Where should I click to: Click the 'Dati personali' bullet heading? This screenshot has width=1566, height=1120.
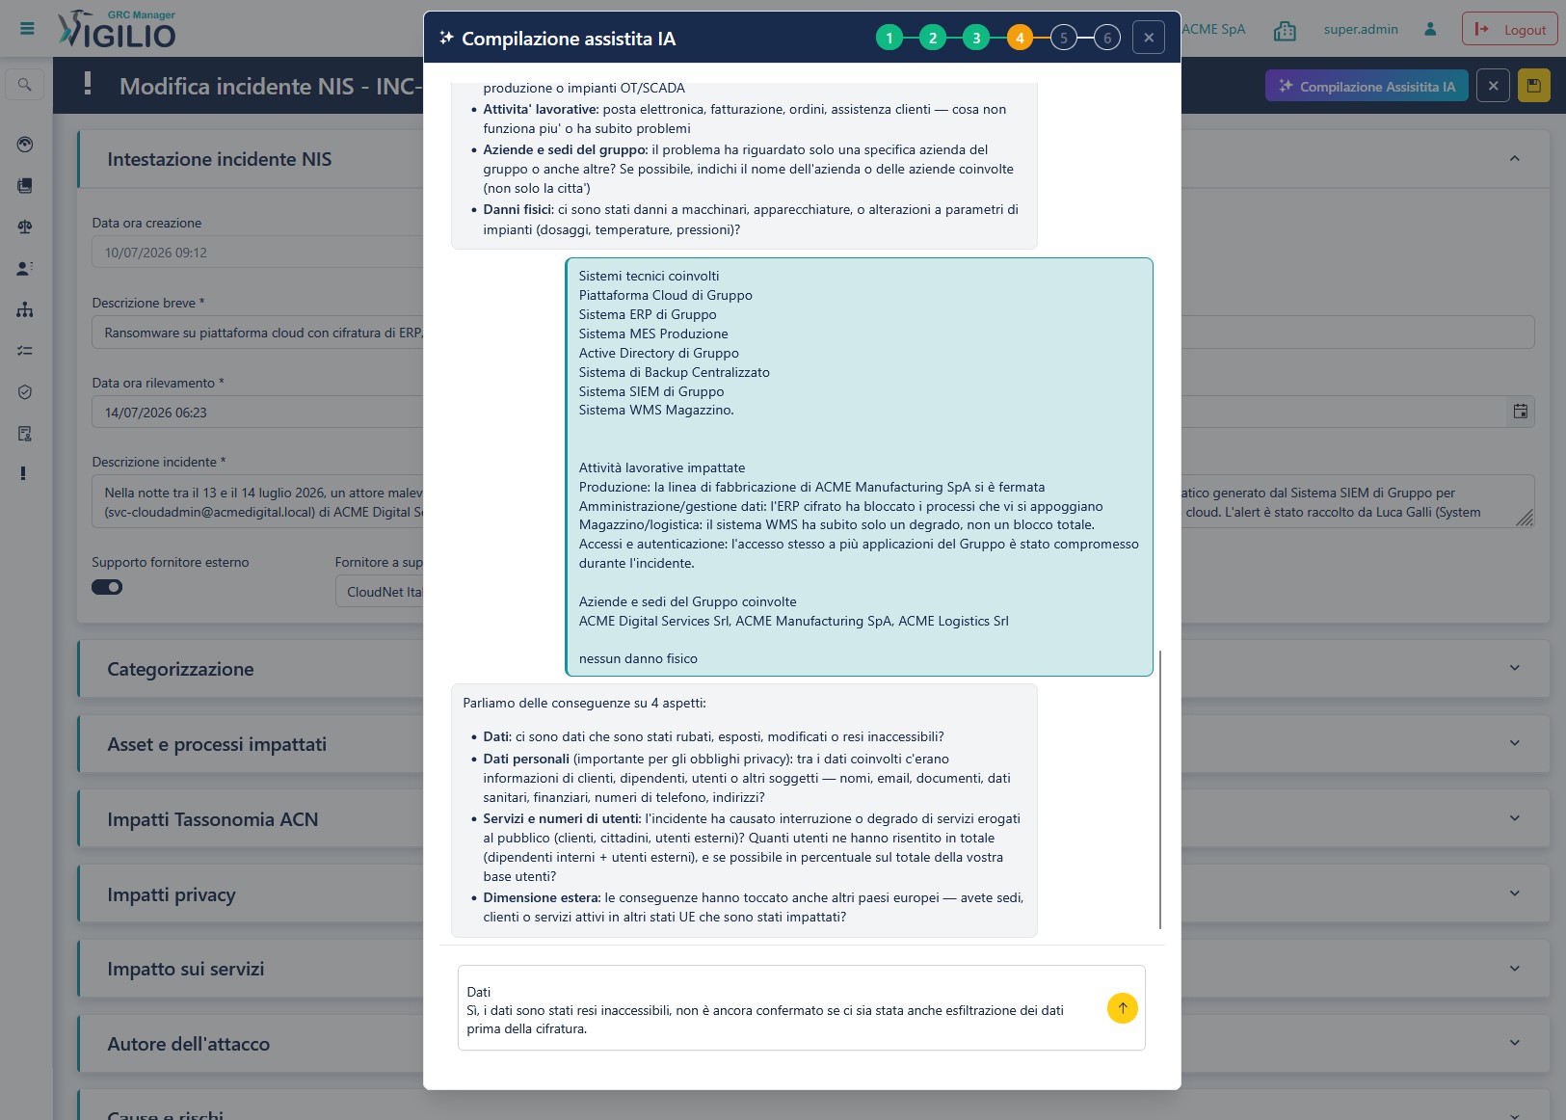coord(526,759)
